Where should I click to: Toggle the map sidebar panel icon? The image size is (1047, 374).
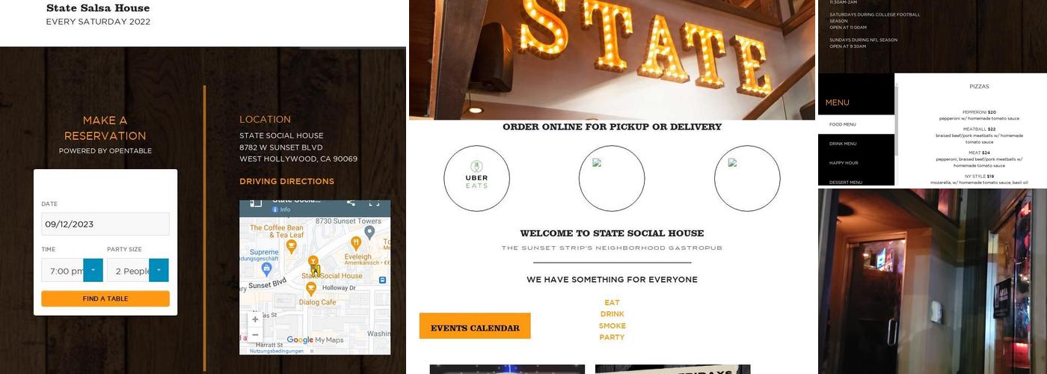point(256,202)
